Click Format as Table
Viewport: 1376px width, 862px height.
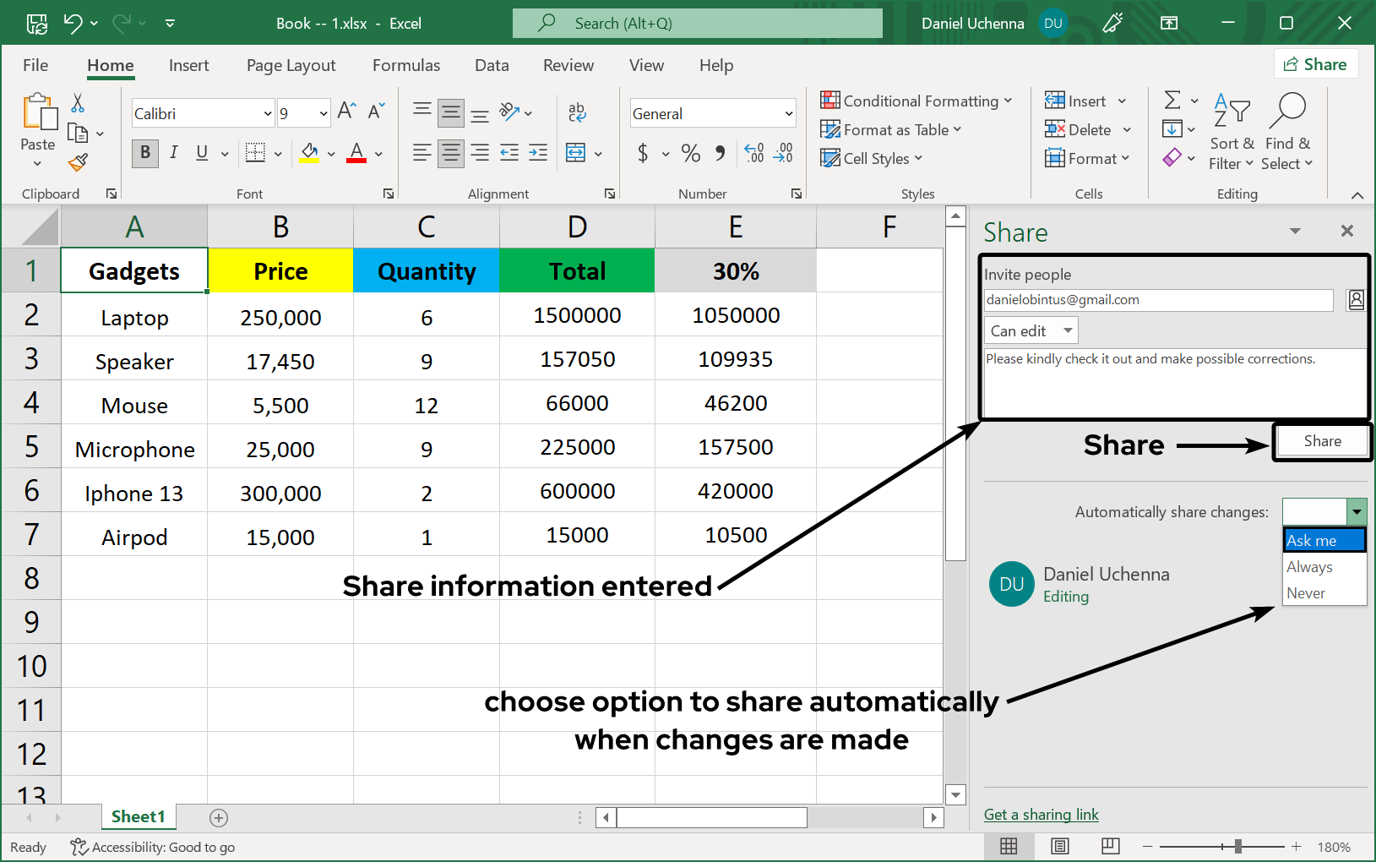pos(892,129)
